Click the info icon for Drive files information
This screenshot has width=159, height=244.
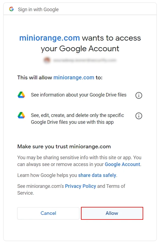(x=139, y=95)
